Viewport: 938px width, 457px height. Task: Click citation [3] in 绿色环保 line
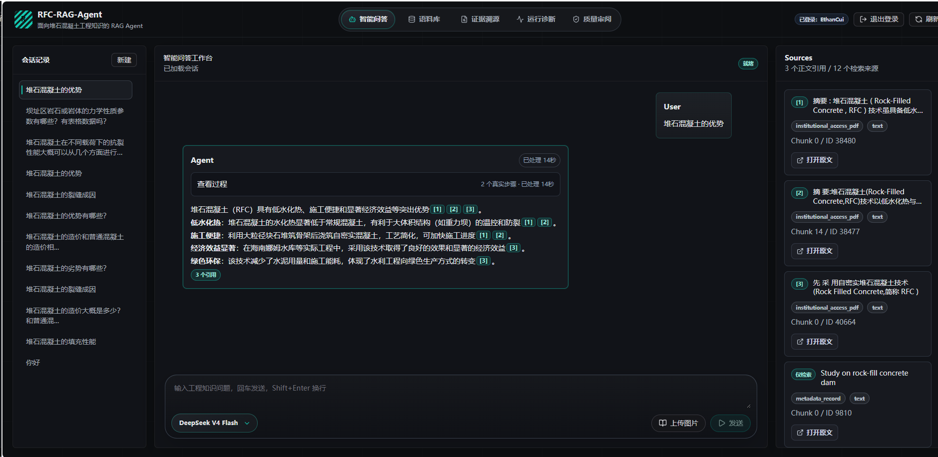tap(483, 261)
